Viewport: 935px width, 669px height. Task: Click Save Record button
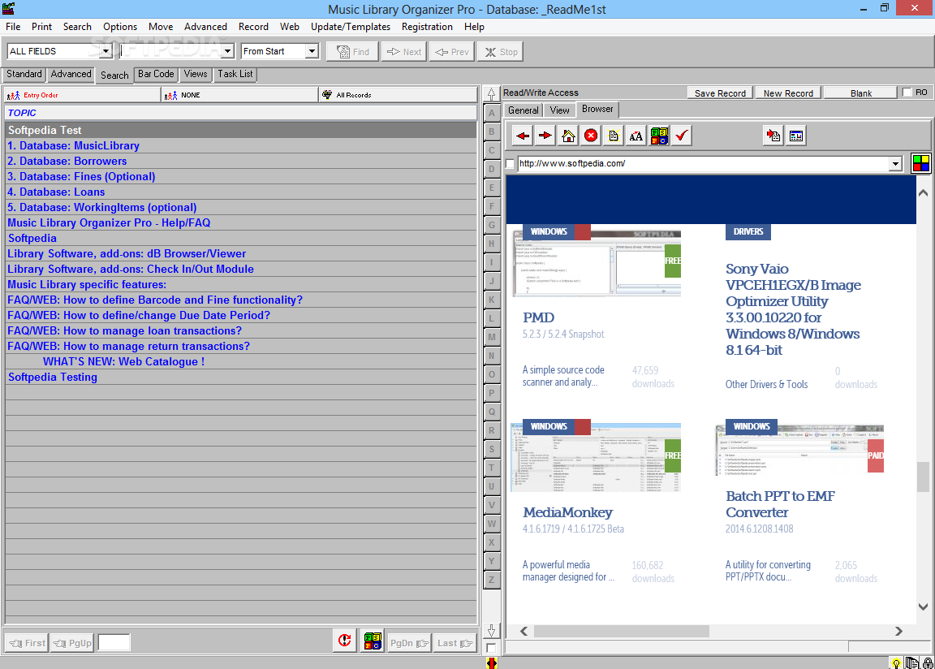(720, 93)
